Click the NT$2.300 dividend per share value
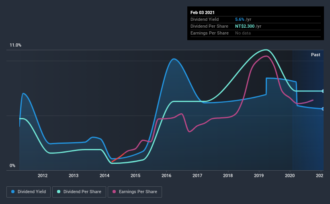Image resolution: width=330 pixels, height=204 pixels. coord(245,26)
